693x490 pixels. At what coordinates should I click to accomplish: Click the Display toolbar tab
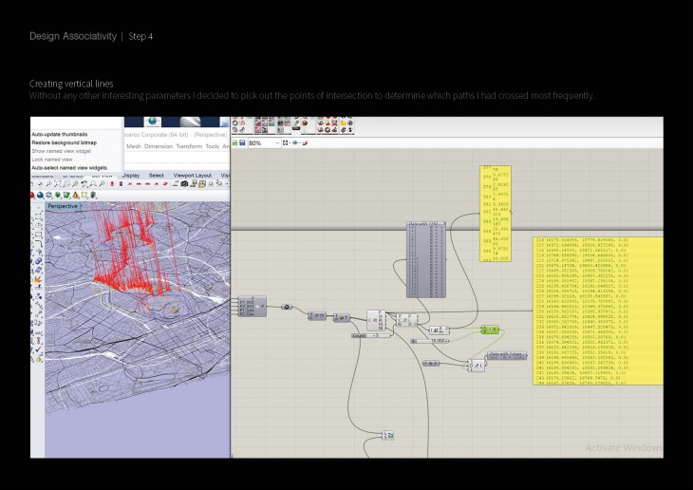pos(129,176)
